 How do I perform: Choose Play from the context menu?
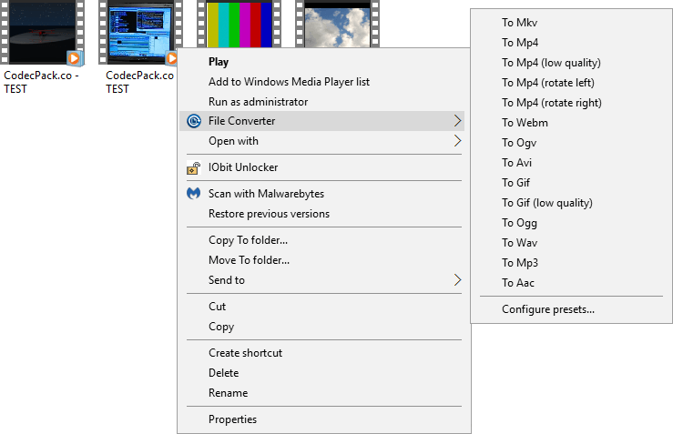coord(219,62)
